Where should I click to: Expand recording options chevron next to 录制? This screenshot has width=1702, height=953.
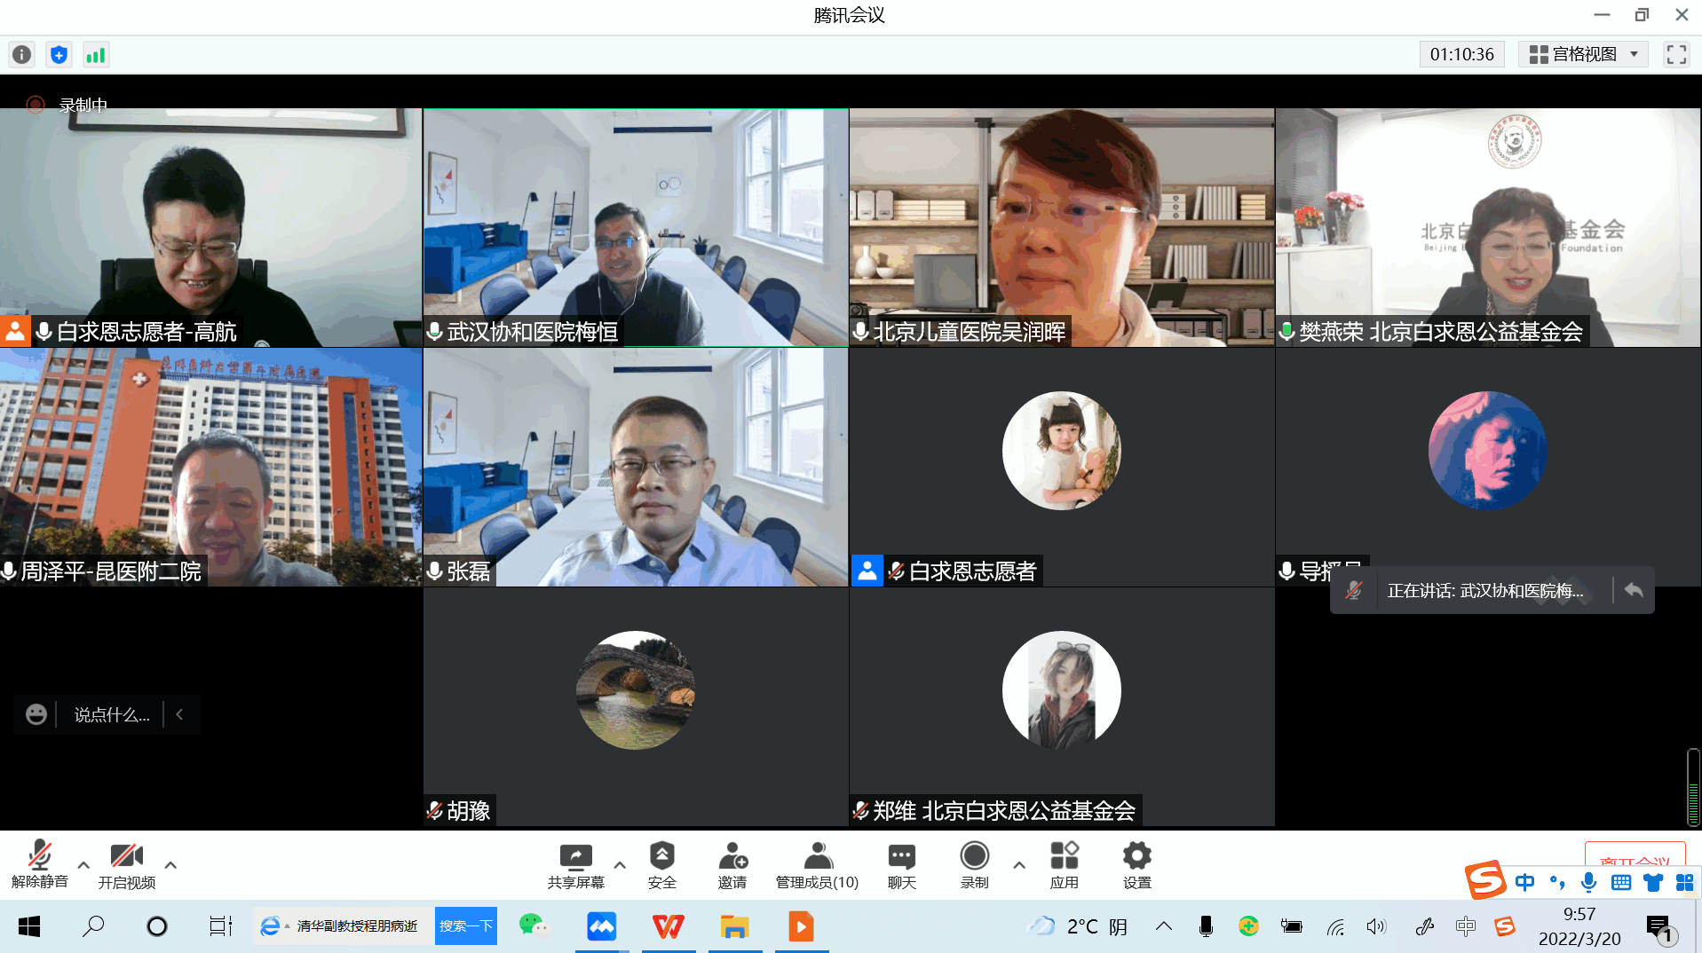(x=1019, y=867)
